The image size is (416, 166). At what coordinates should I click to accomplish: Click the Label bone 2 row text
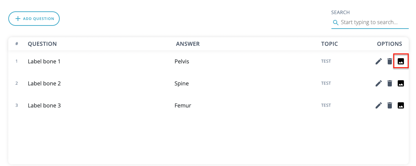(44, 83)
